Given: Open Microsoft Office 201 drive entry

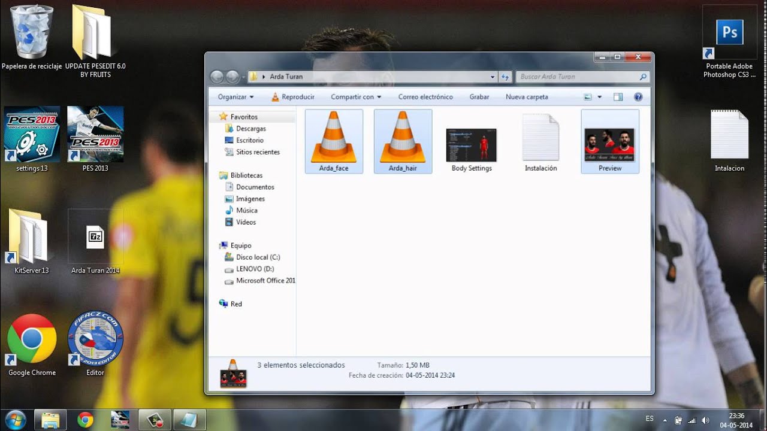Looking at the screenshot, I should point(265,280).
